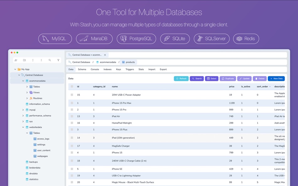
Task: Expand the Tables chevron under ecommercedata
Action: 27,86
